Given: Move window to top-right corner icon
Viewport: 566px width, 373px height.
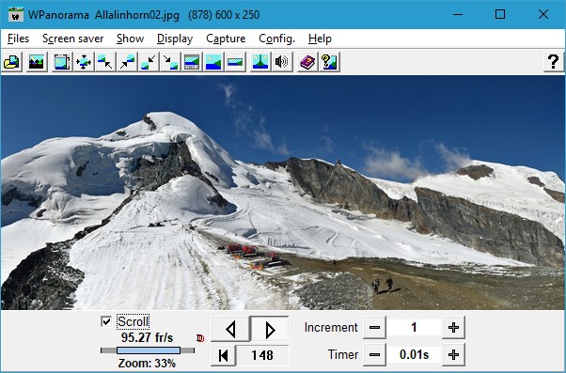Looking at the screenshot, I should pos(127,62).
